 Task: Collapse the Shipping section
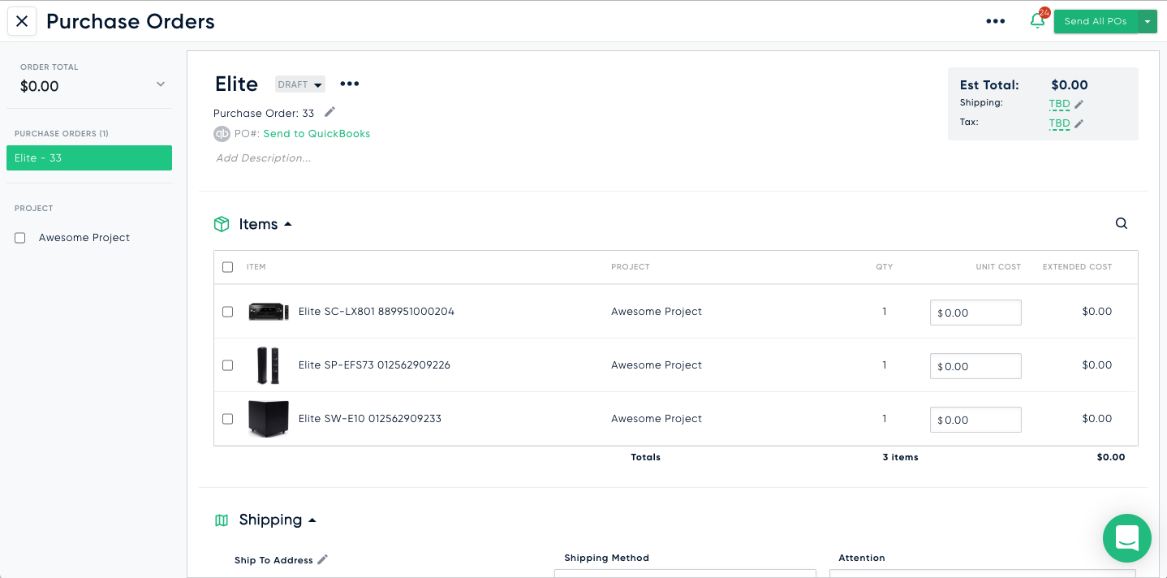coord(312,520)
